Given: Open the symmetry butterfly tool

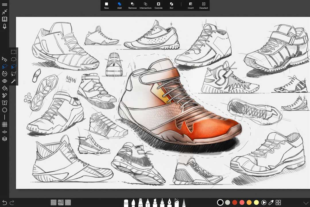Looking at the screenshot, I should (5, 103).
